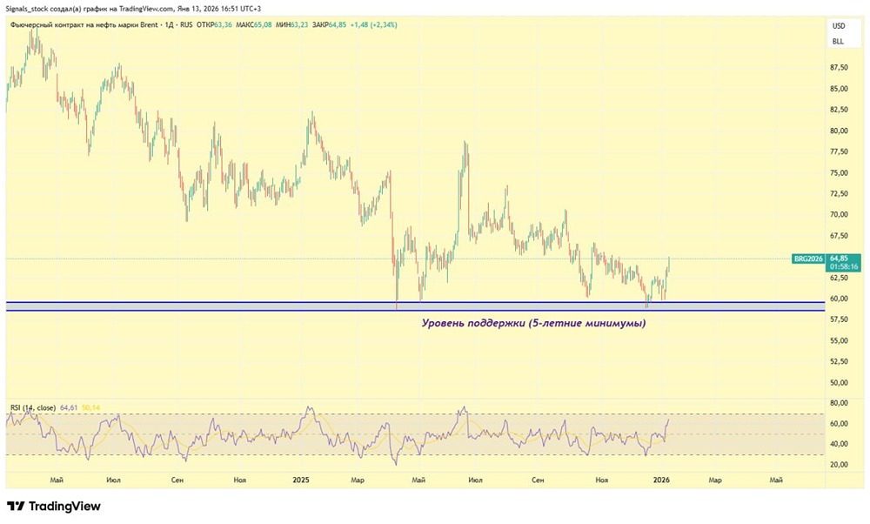The width and height of the screenshot is (870, 524).
Task: Click the 62,50 price scale label
Action: [839, 278]
